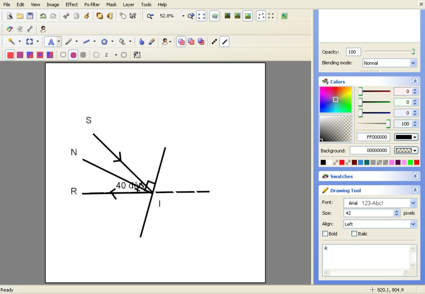The image size is (425, 294).
Task: Click the swap layers icon in fill toolbar
Action: tap(137, 55)
